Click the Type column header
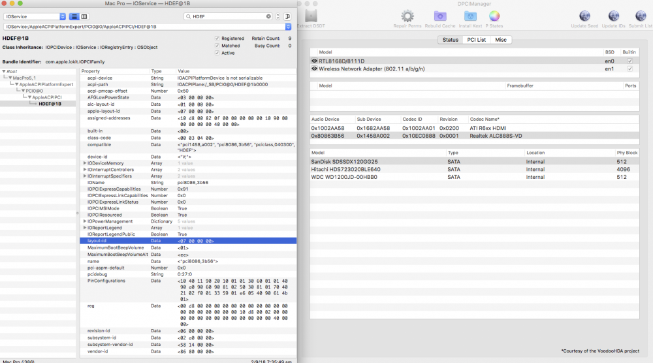Screen dimensions: 653x363 tap(163, 71)
